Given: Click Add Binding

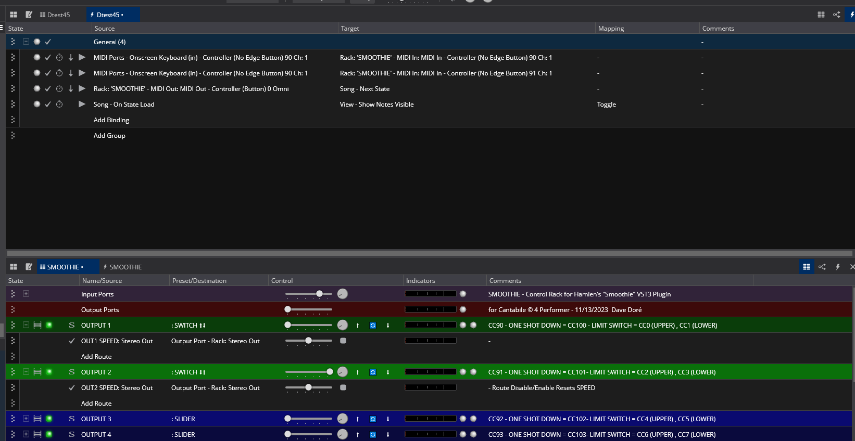Looking at the screenshot, I should 111,120.
